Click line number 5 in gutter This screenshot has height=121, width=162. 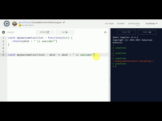coord(3,51)
